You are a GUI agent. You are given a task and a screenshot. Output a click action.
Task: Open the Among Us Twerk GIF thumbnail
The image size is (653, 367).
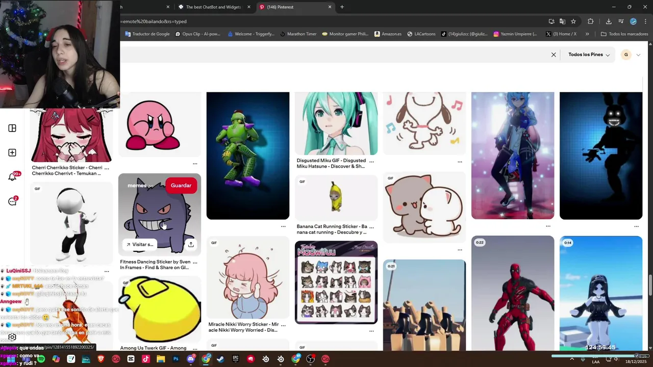160,309
